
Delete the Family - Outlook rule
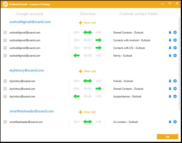click(x=170, y=56)
